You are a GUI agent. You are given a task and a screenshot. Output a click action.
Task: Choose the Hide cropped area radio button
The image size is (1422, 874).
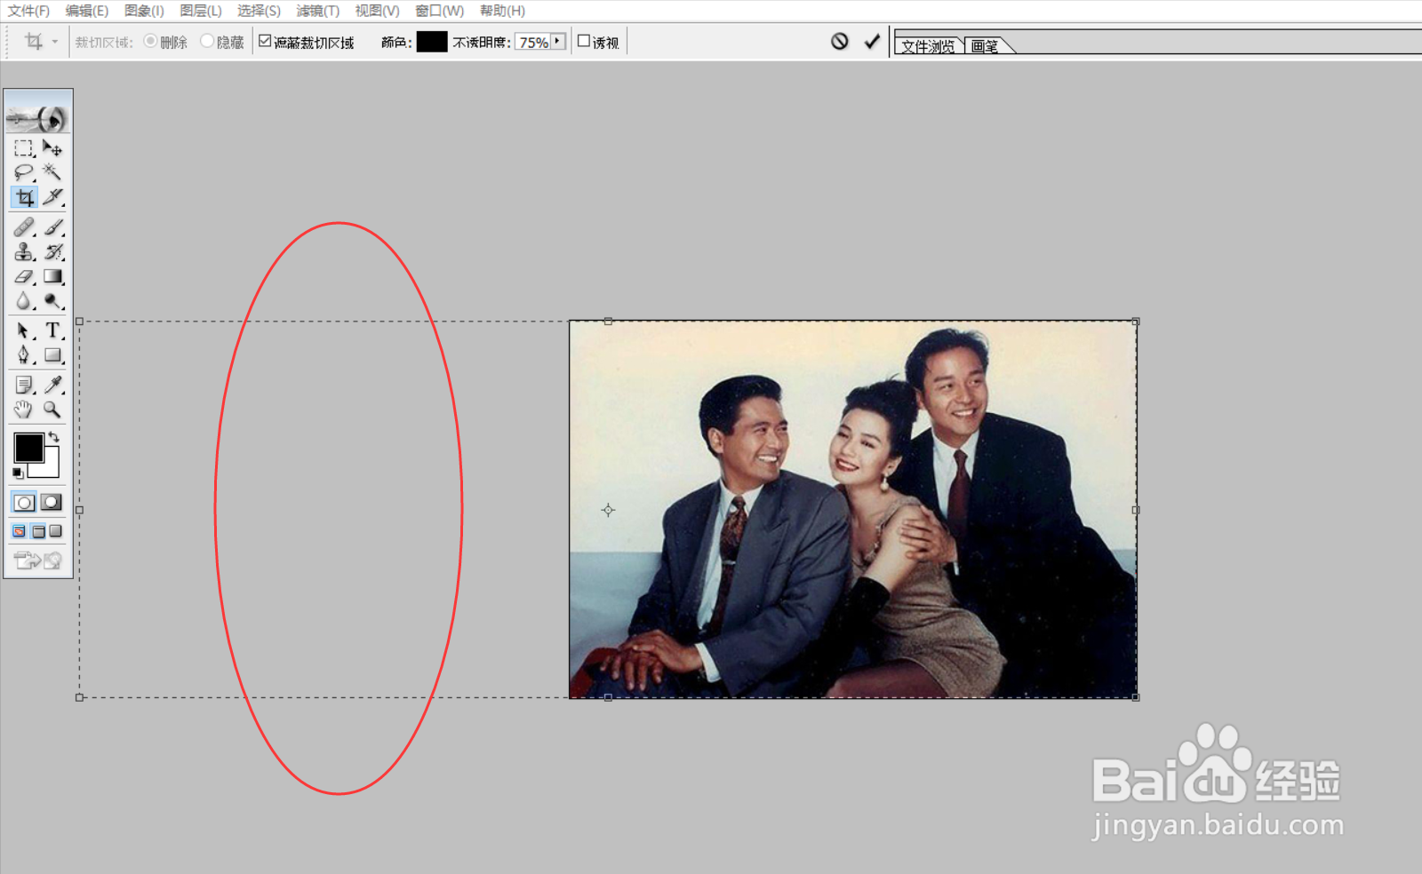pyautogui.click(x=207, y=41)
